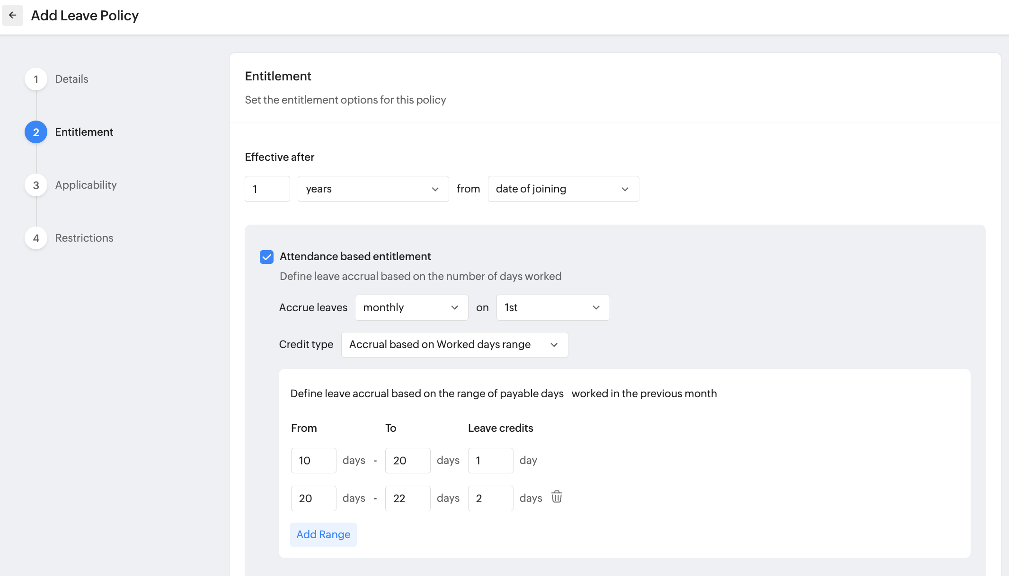This screenshot has height=576, width=1009.
Task: Go to the Applicability step
Action: coord(86,185)
